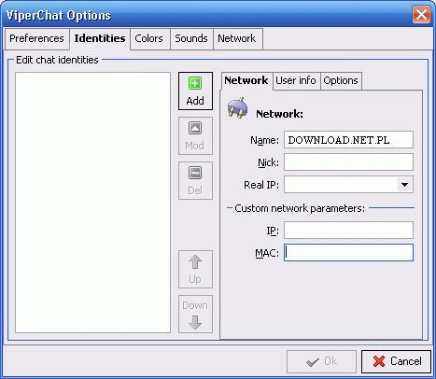Screen dimensions: 436x379
Task: Click the green plus Add icon
Action: 195,83
